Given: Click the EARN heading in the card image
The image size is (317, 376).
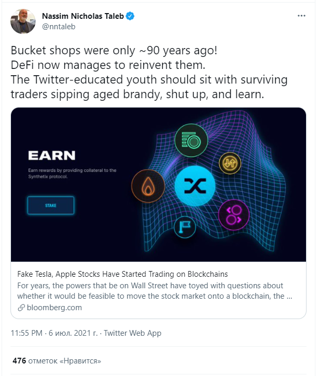Looking at the screenshot, I should 52,155.
